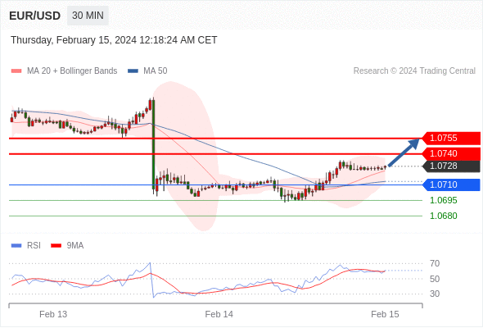Click the Feb 14 date axis label
483x328 pixels.
[x=219, y=314]
